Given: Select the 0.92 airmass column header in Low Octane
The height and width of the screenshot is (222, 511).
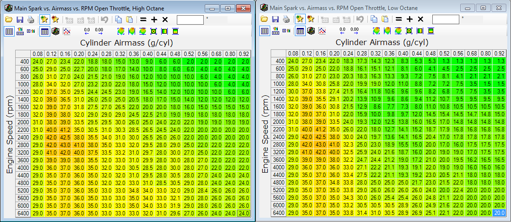Looking at the screenshot, I should (498, 53).
